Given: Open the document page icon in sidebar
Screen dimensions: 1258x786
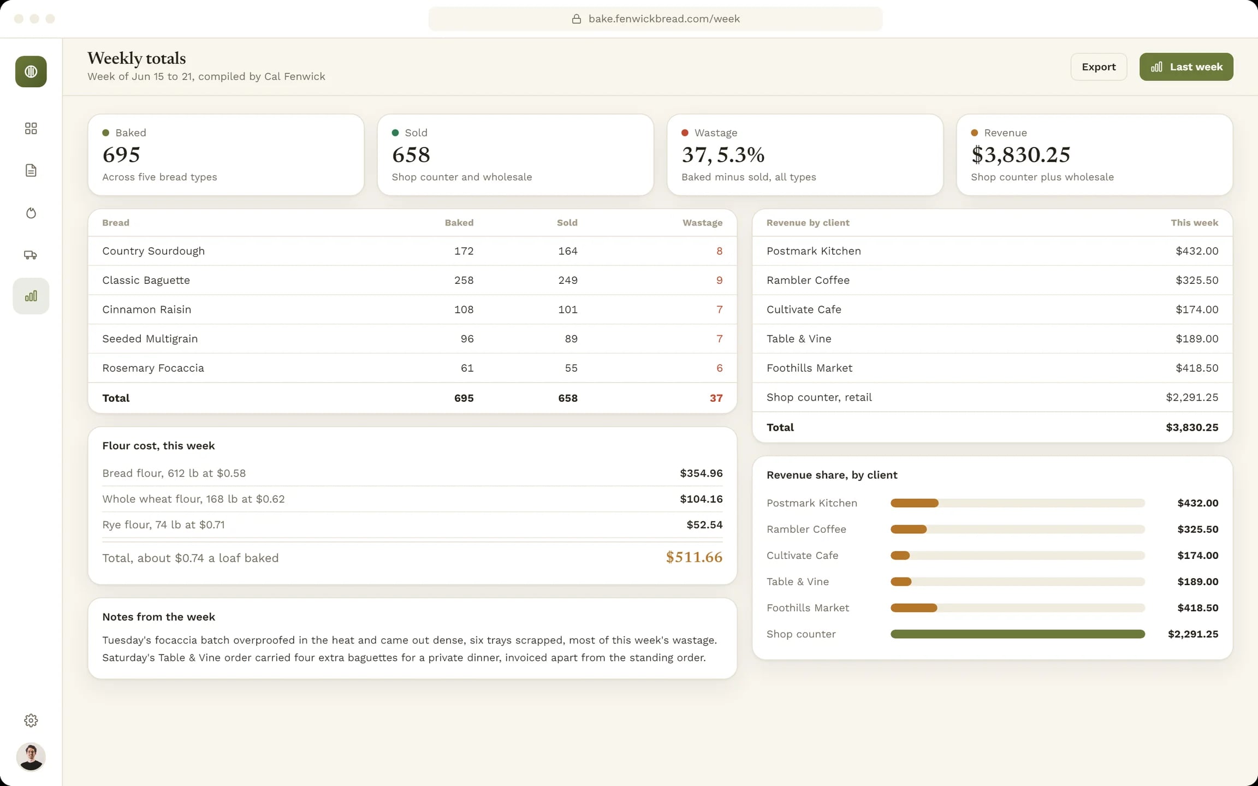Looking at the screenshot, I should (x=31, y=170).
